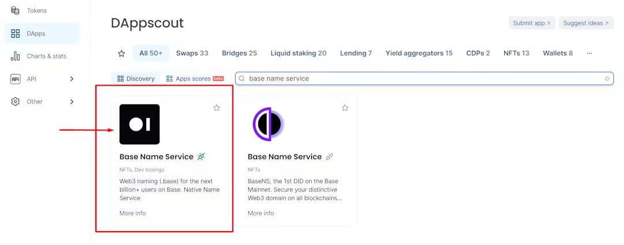Favorite the first Base Name Service card
Screen dimensions: 624x245
[217, 108]
